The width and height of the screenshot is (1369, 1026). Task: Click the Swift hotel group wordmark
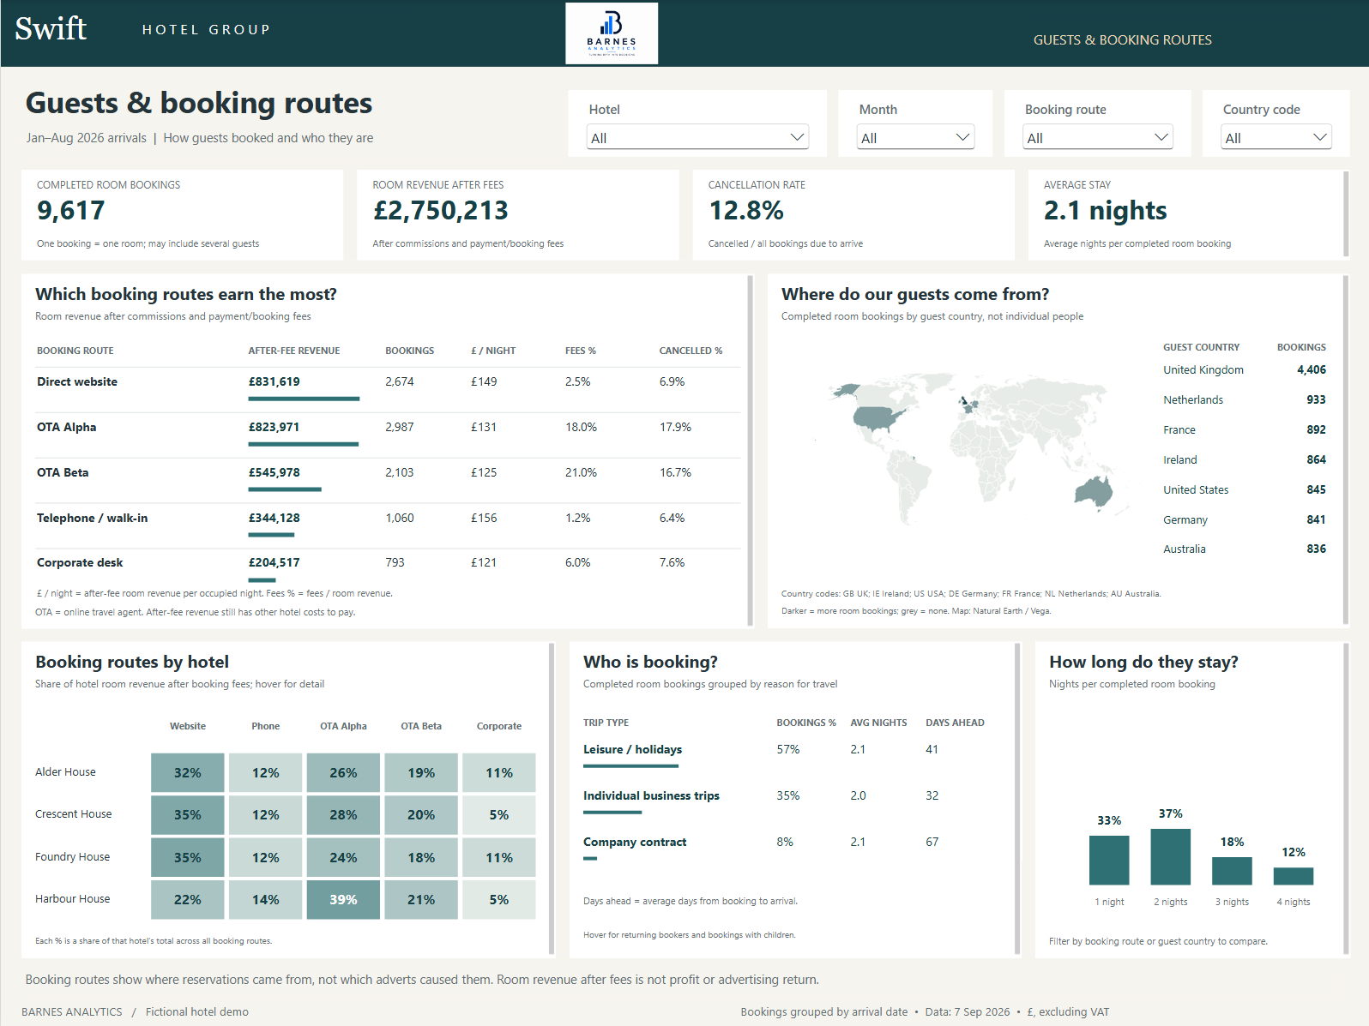[x=51, y=28]
